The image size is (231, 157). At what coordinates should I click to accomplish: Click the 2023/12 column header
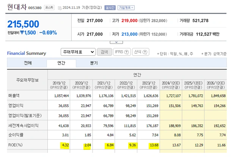click(x=149, y=85)
